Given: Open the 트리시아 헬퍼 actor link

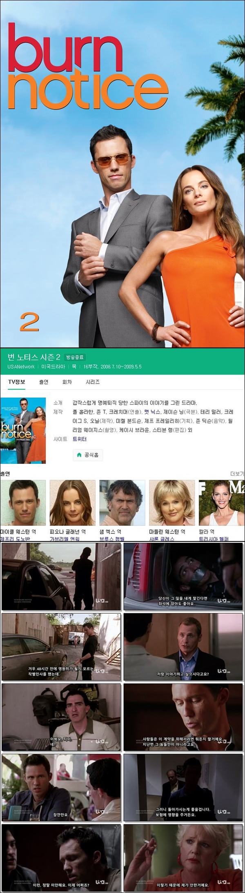Looking at the screenshot, I should 214,539.
